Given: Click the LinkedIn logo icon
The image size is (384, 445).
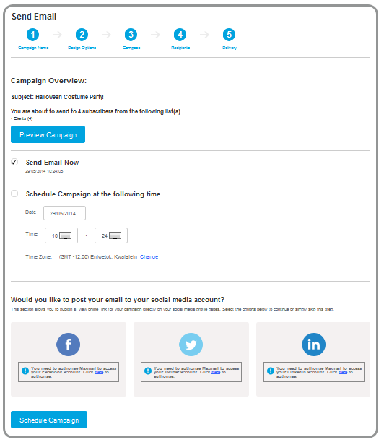Looking at the screenshot, I should click(313, 345).
